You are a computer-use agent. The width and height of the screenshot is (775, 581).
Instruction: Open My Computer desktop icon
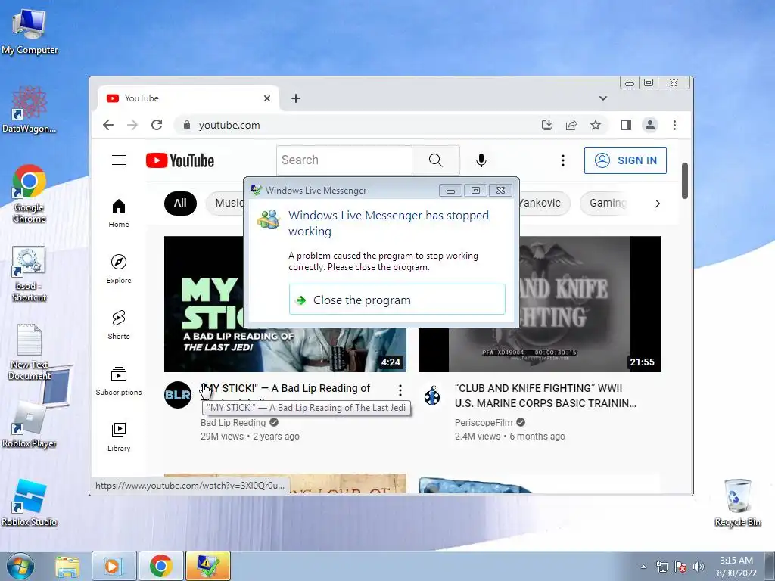[x=30, y=31]
